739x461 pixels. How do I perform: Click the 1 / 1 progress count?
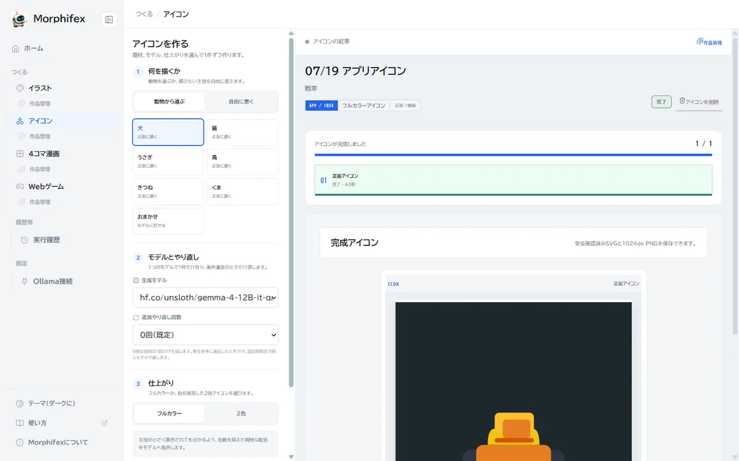tap(704, 144)
